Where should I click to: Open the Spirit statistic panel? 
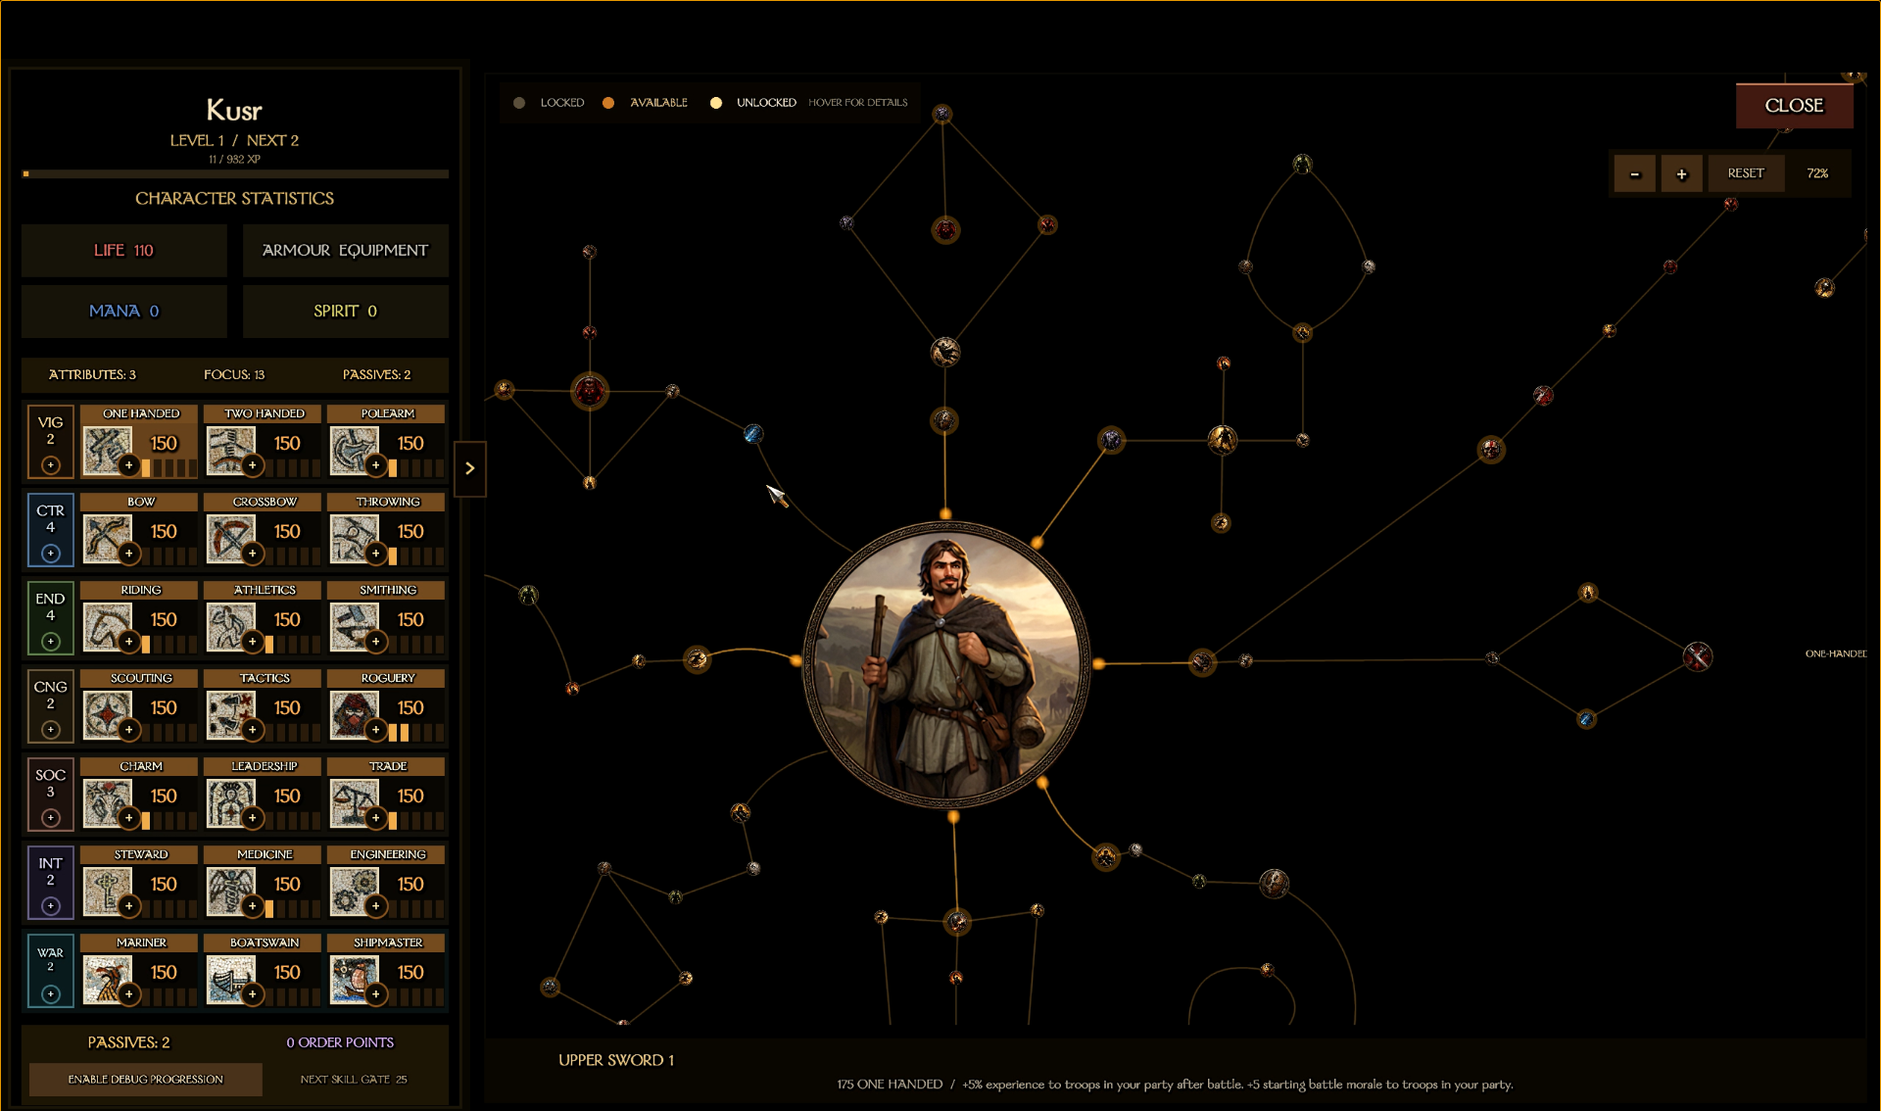[x=346, y=312]
